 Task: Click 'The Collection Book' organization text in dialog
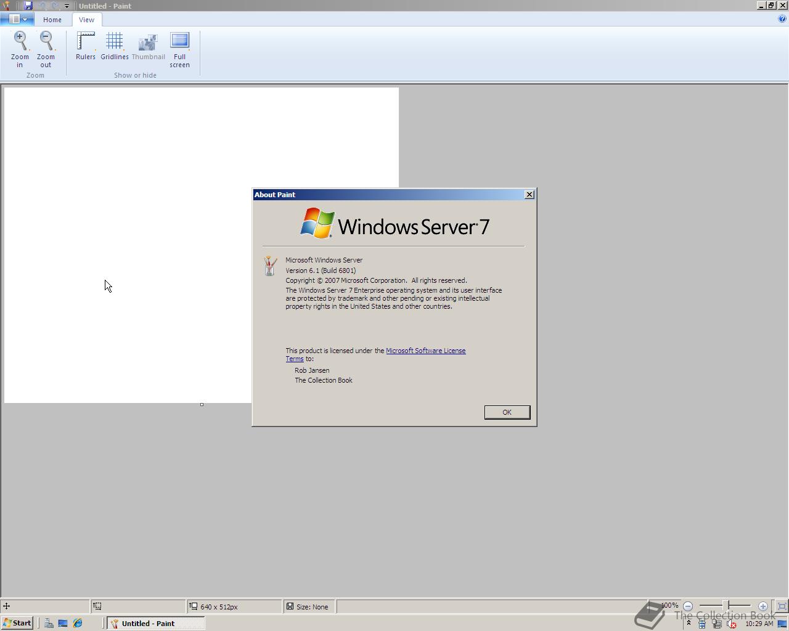point(324,380)
